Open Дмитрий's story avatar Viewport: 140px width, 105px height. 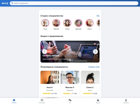coord(78,23)
